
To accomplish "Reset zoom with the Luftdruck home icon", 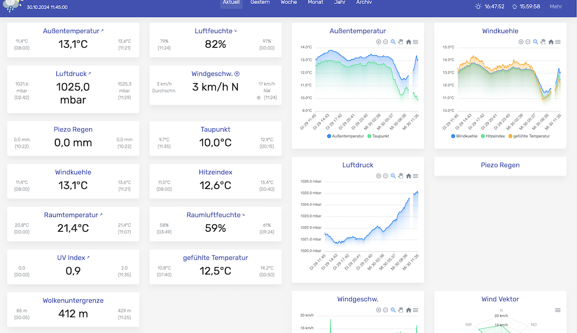I will click(x=409, y=176).
